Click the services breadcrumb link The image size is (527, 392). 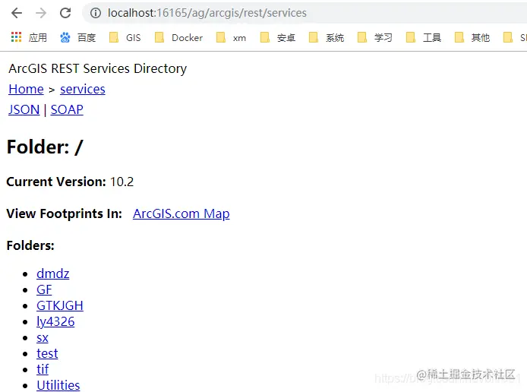click(83, 89)
